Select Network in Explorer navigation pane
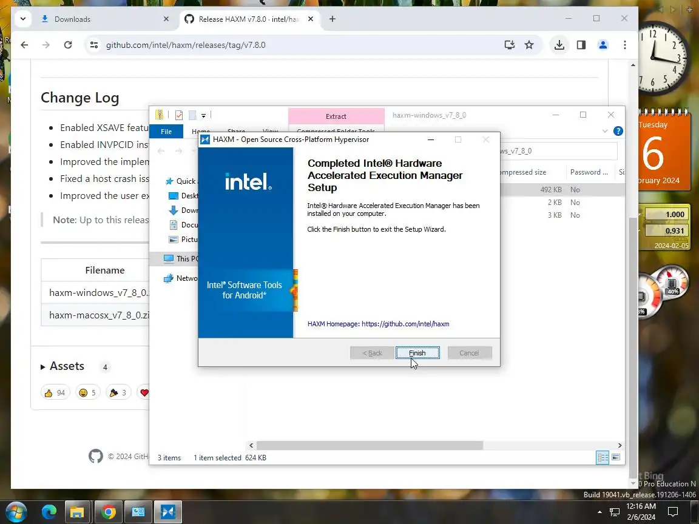This screenshot has width=699, height=524. (181, 278)
